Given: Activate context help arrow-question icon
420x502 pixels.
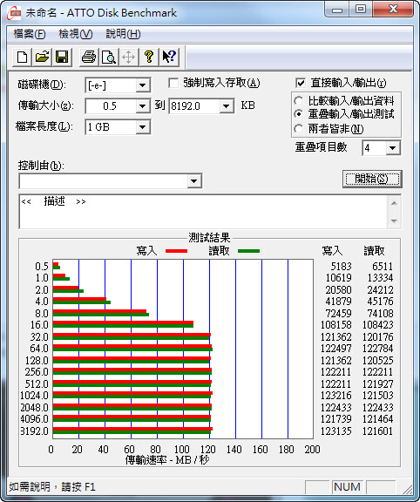Looking at the screenshot, I should 169,58.
